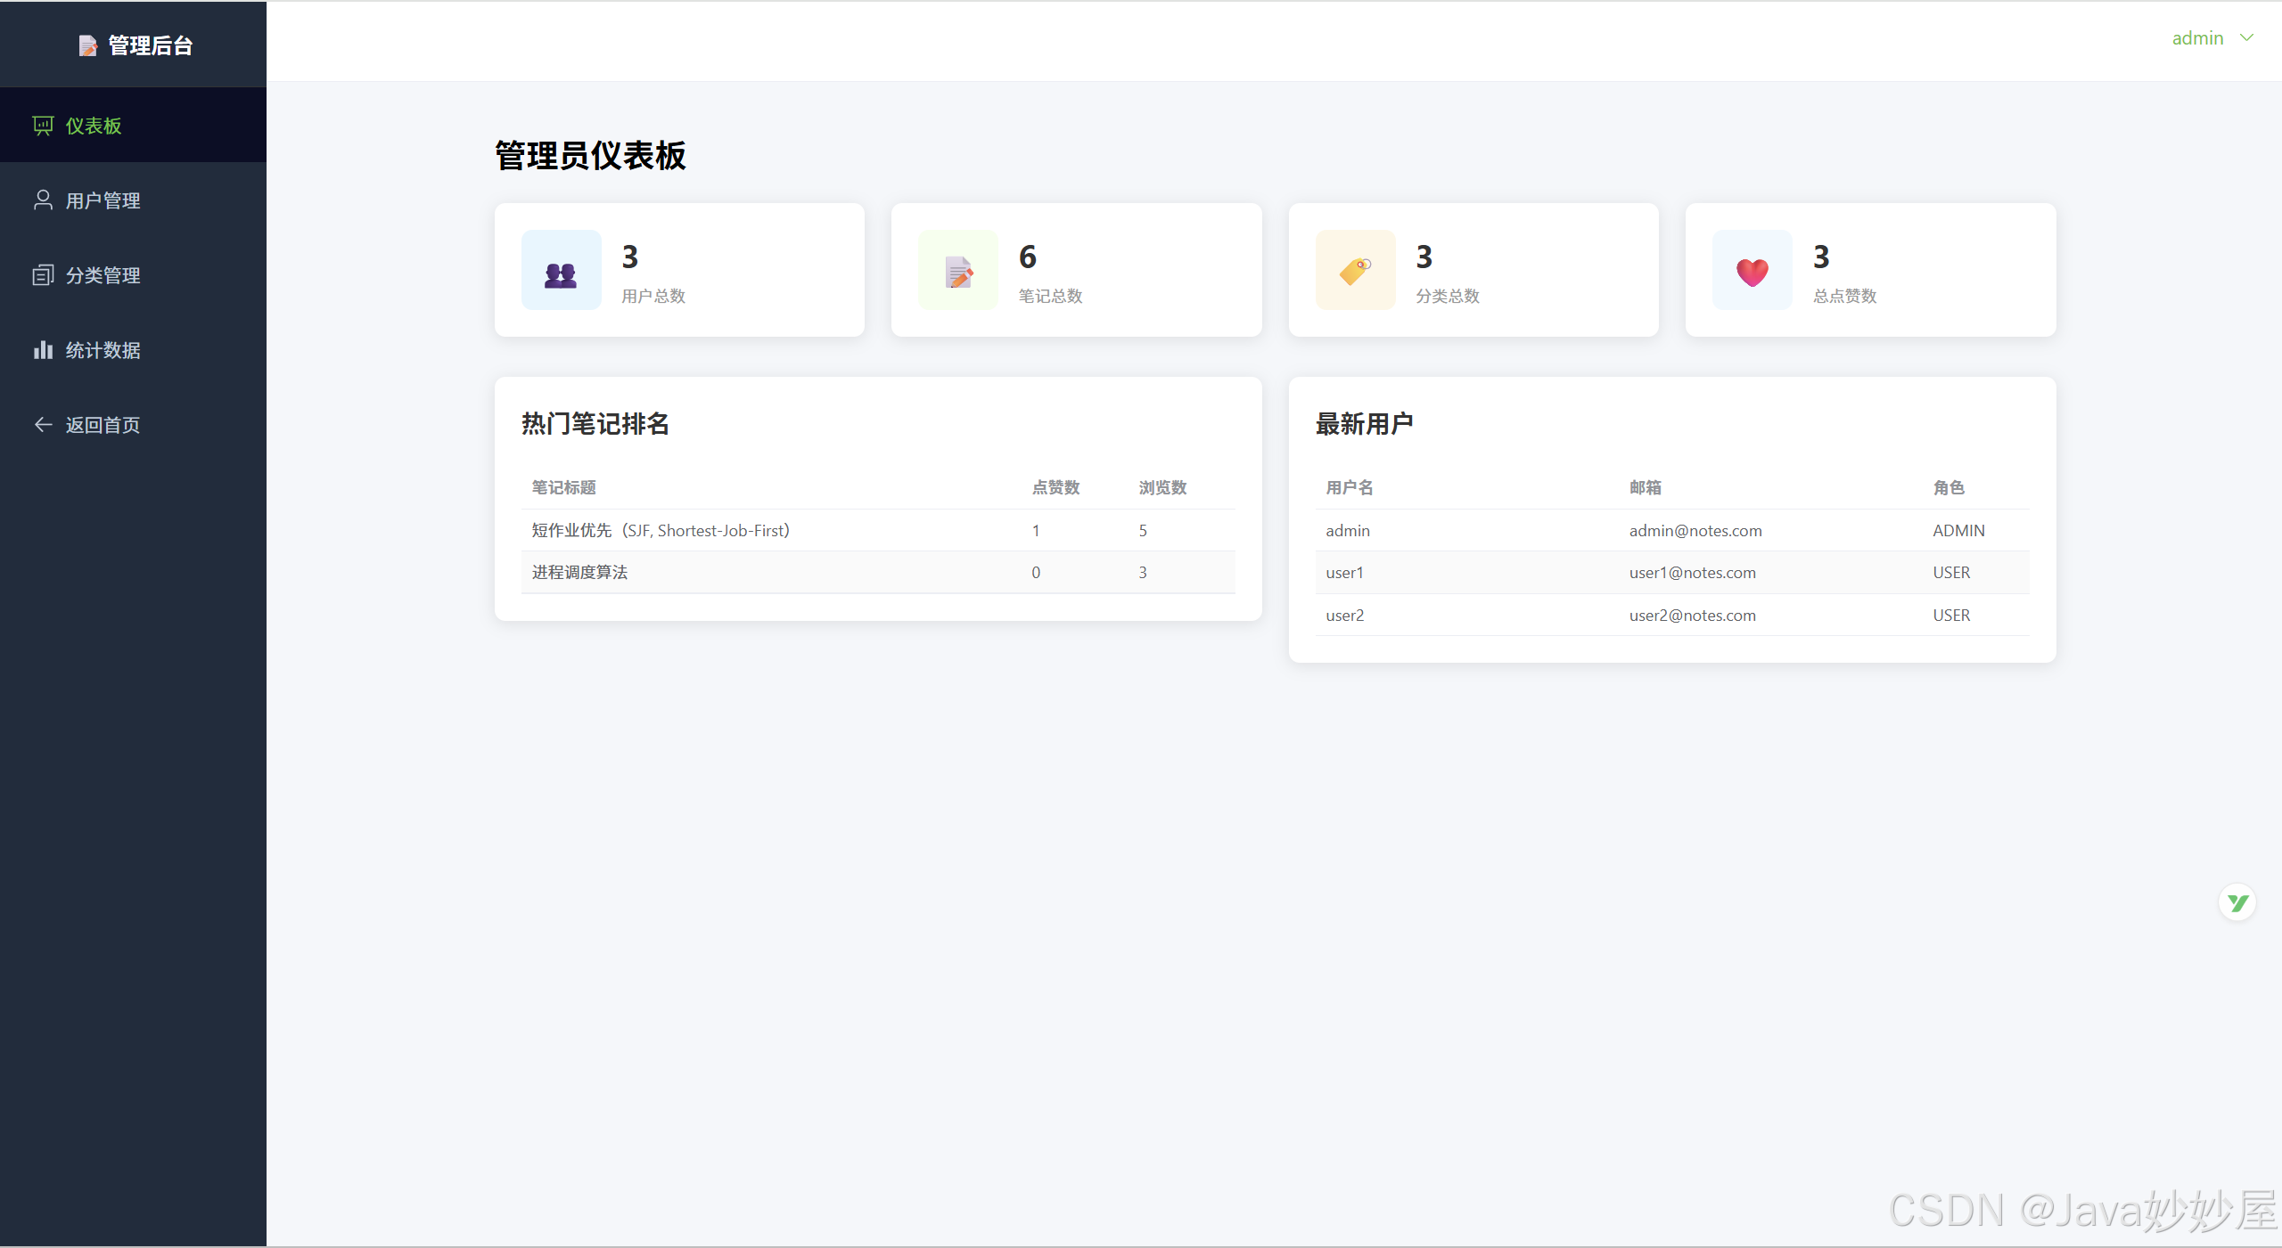Select the 短作业优先 (SJF) note row
Viewport: 2282px width, 1248px height.
[661, 531]
